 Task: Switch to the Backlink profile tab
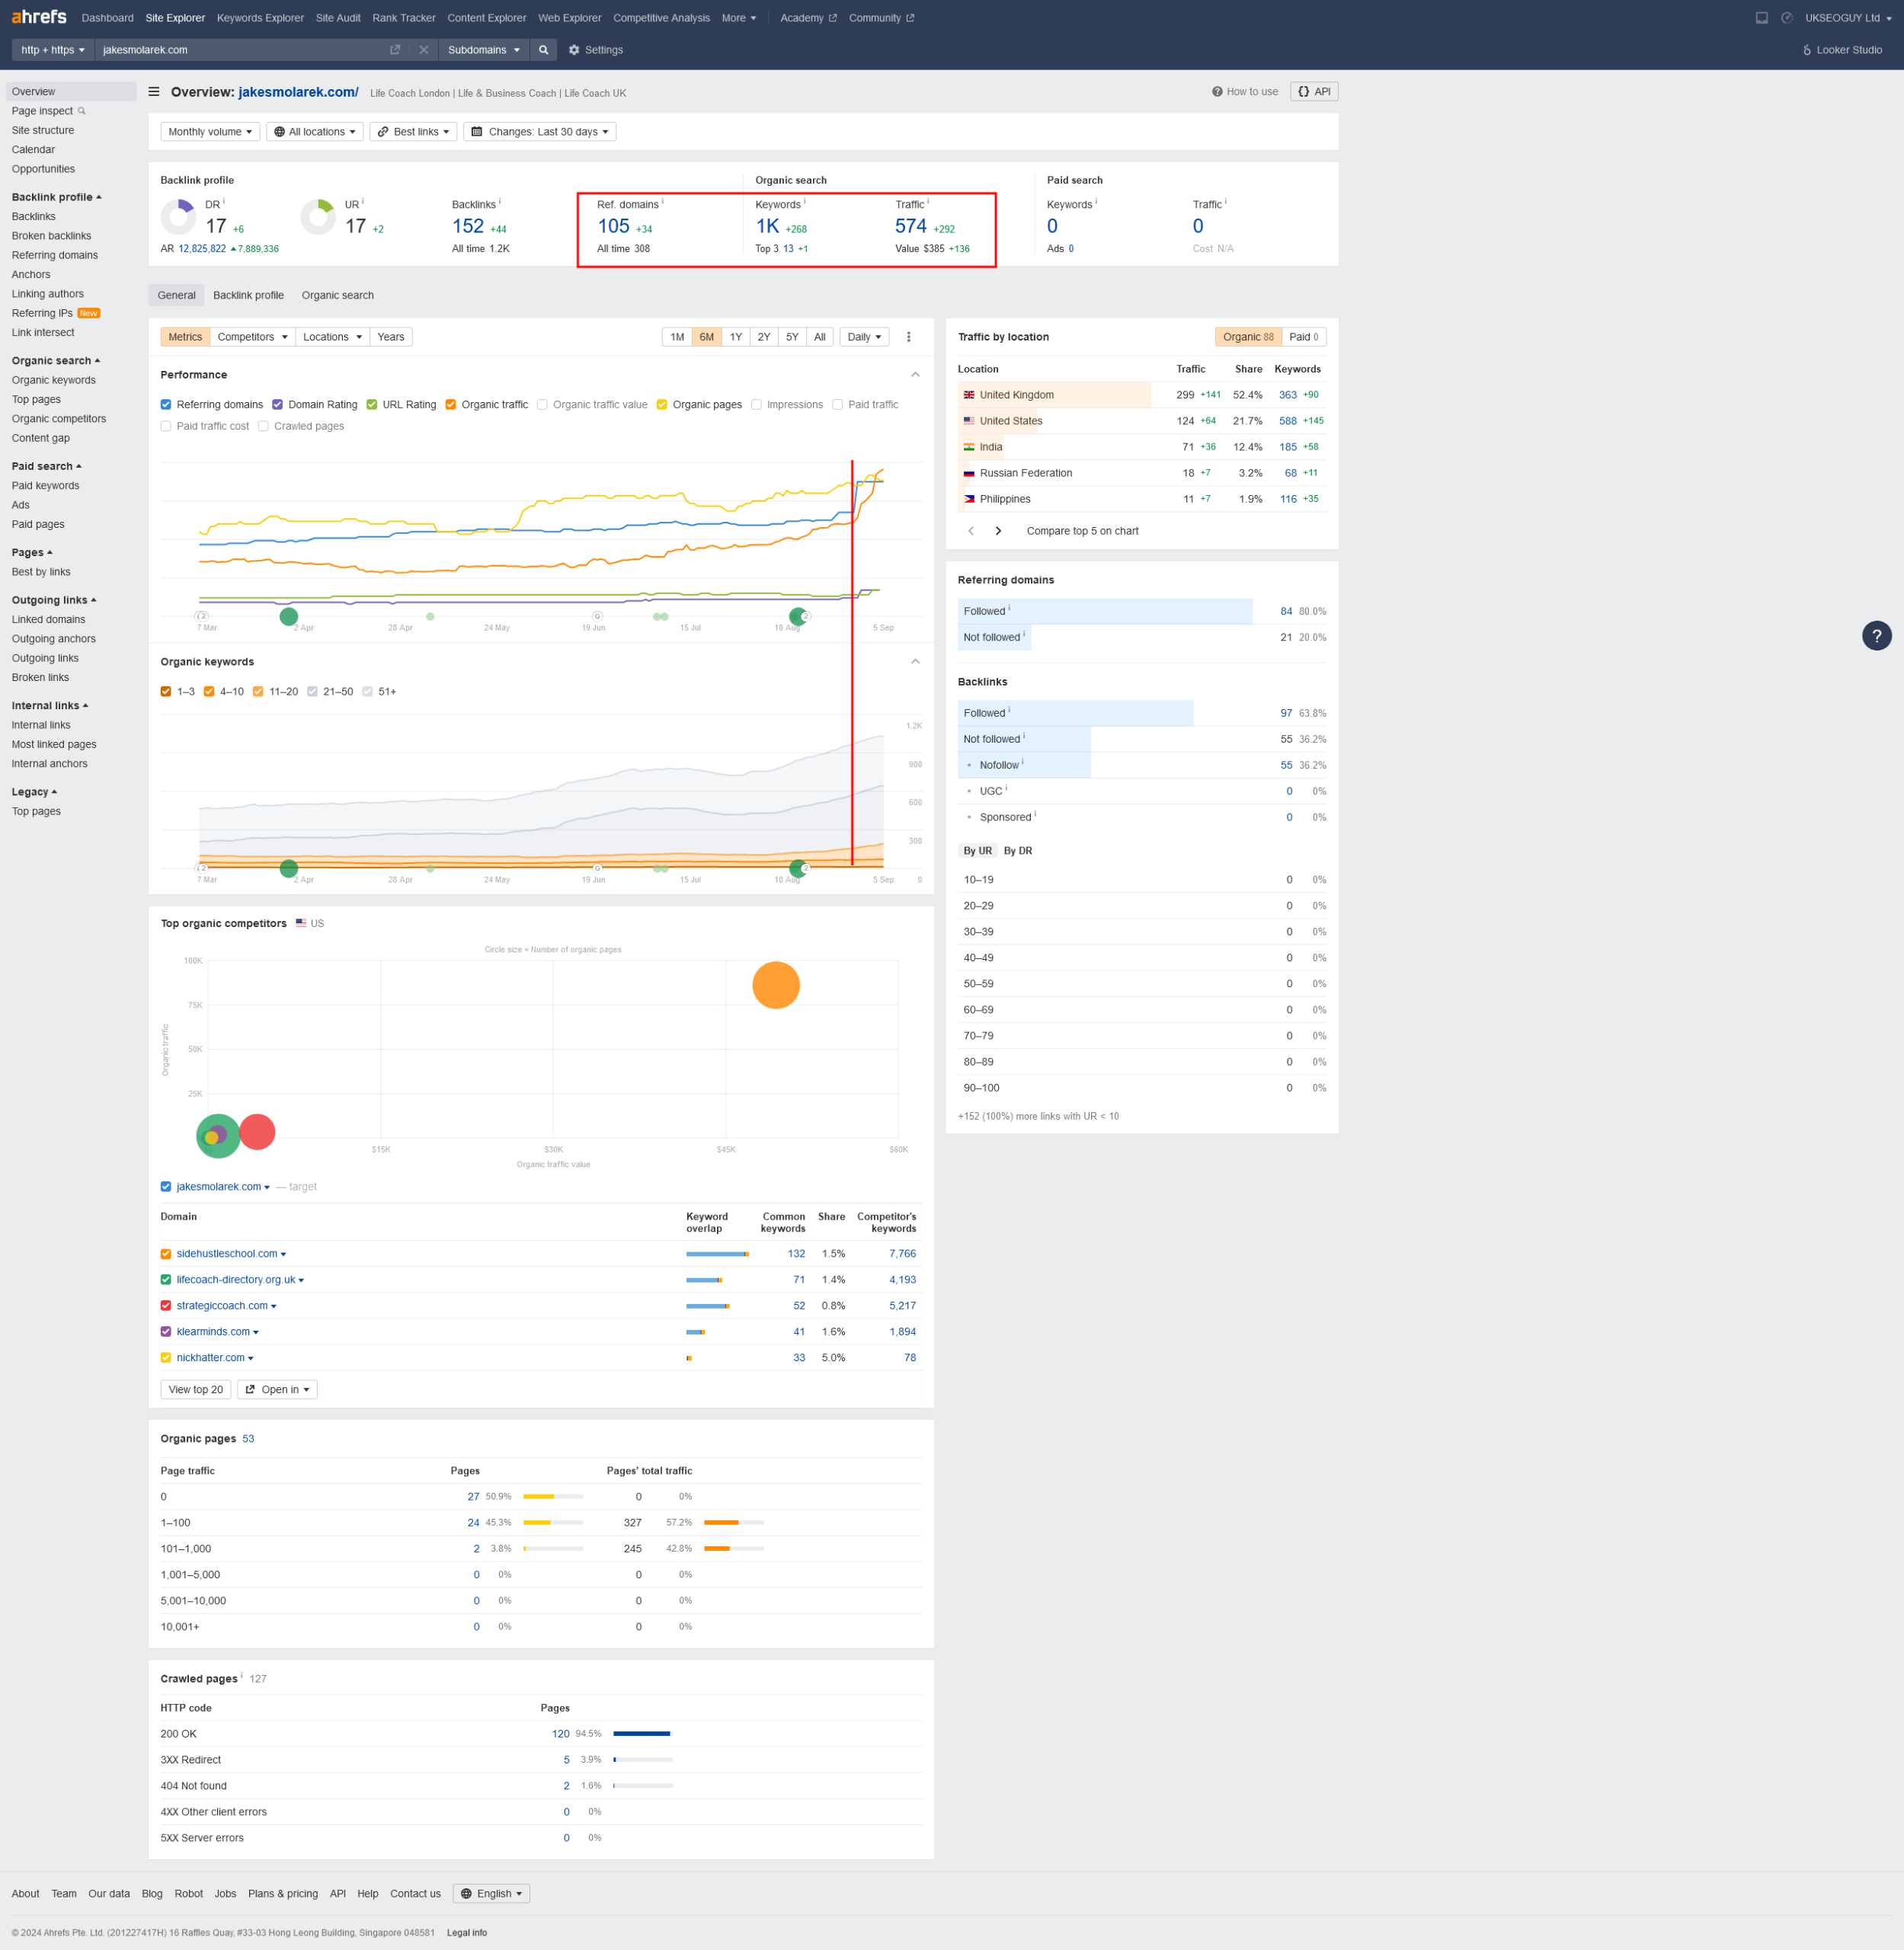pyautogui.click(x=248, y=295)
